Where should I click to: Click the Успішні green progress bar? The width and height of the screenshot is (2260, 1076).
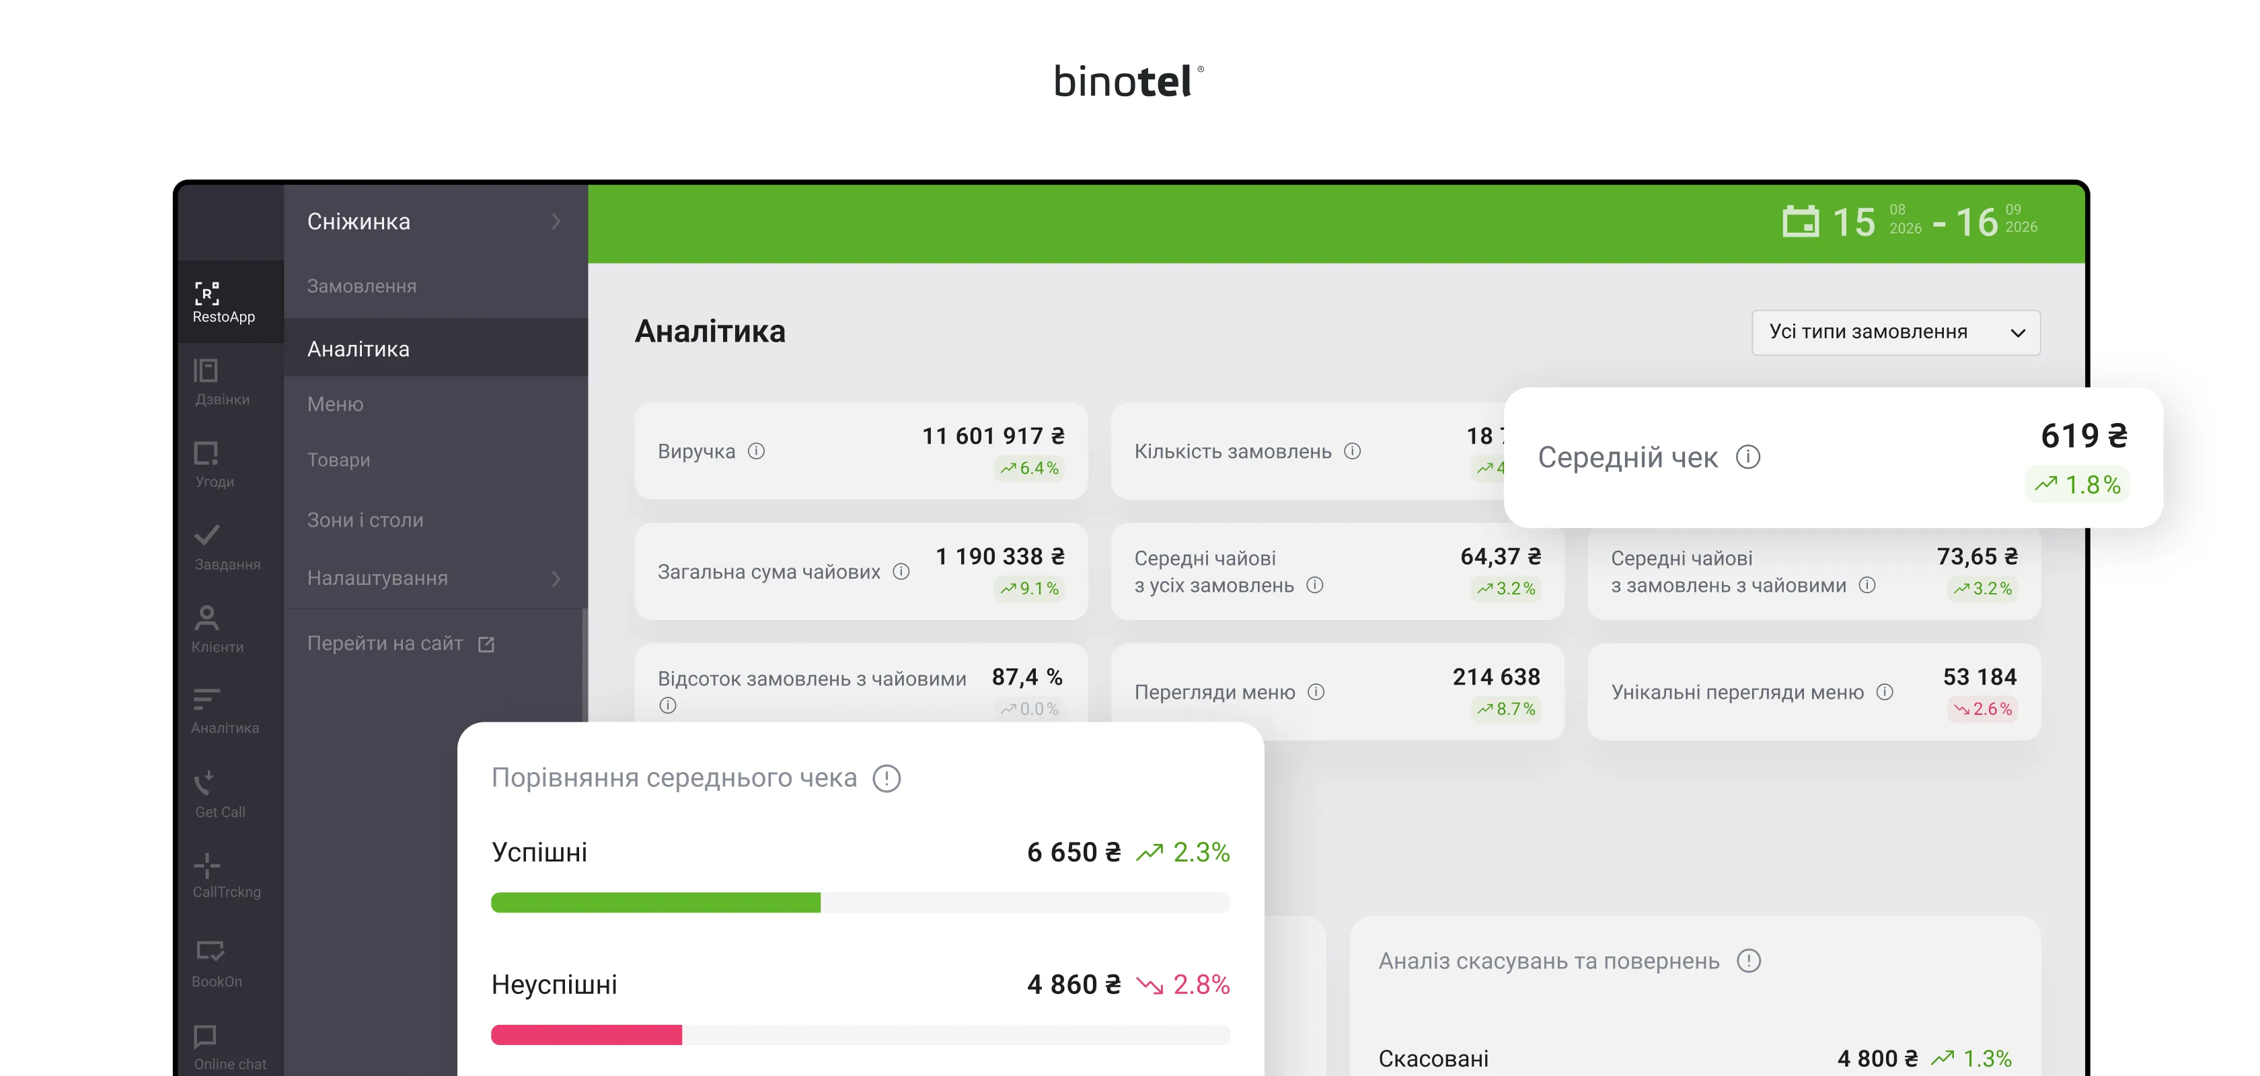click(860, 902)
